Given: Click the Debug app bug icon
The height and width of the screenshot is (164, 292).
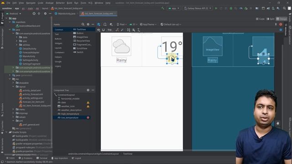Looking at the screenshot, I should [231, 8].
